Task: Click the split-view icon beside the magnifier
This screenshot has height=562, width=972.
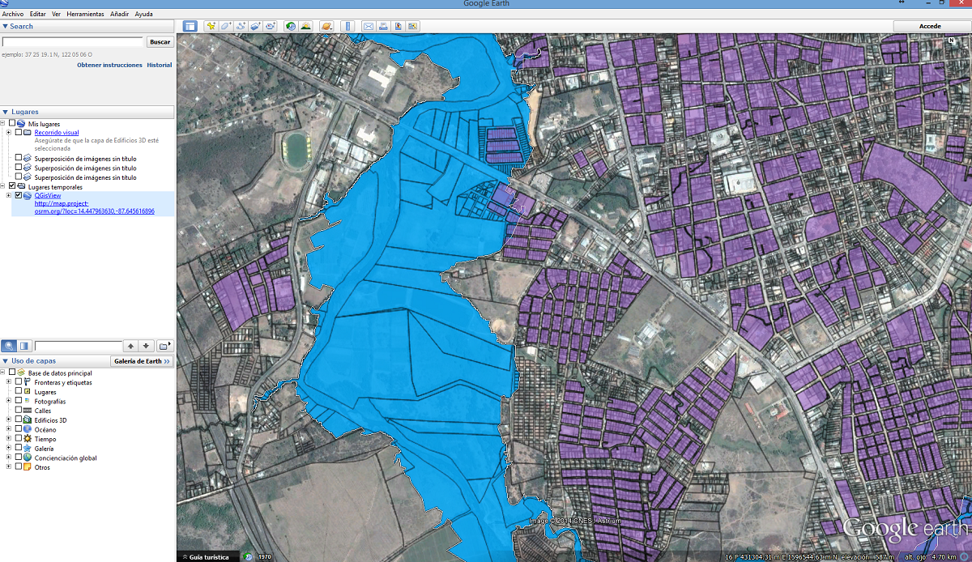Action: click(25, 346)
